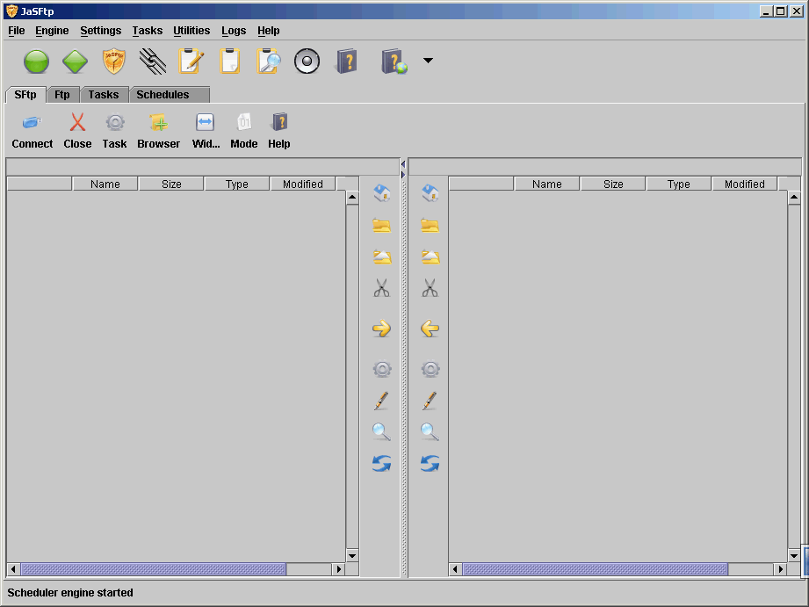Open the online help book icon
This screenshot has width=809, height=607.
coord(394,61)
